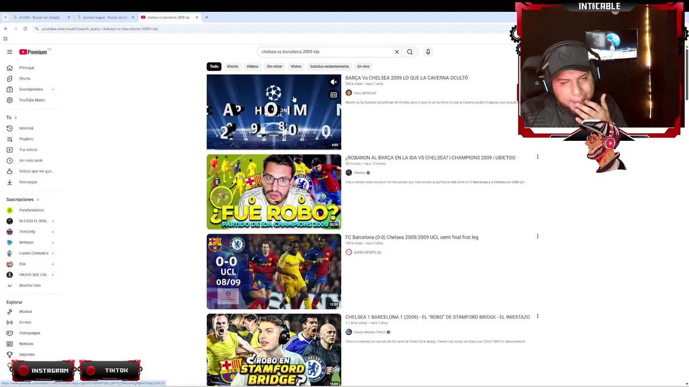Open Playlists in the sidebar
This screenshot has width=689, height=387.
click(26, 139)
